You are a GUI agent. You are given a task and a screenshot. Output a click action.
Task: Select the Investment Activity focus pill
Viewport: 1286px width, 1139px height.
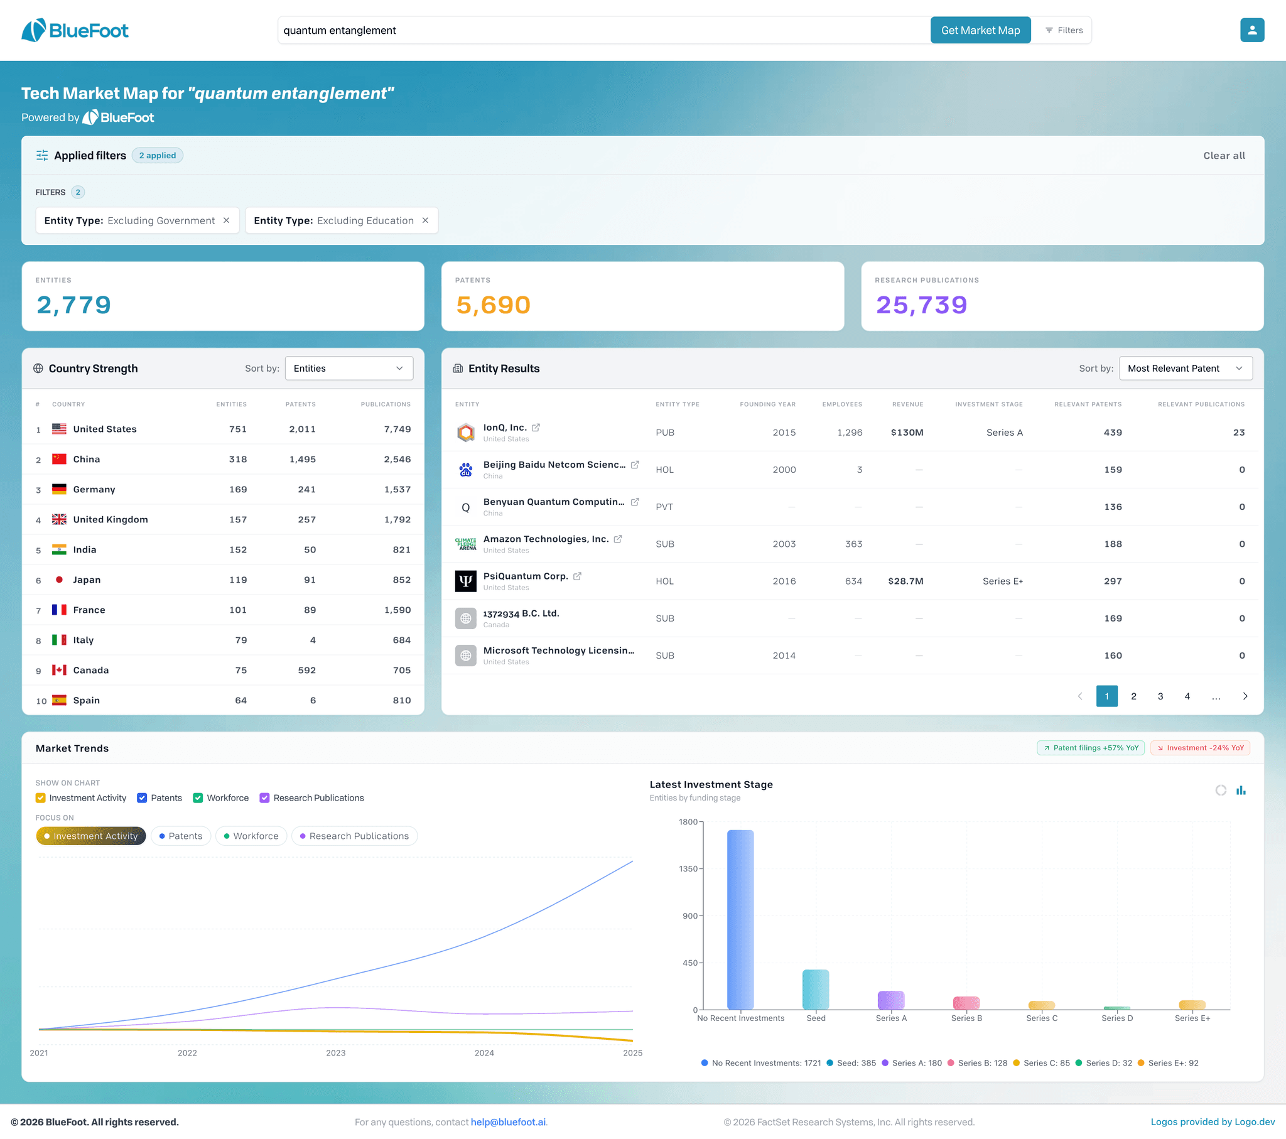click(x=90, y=836)
